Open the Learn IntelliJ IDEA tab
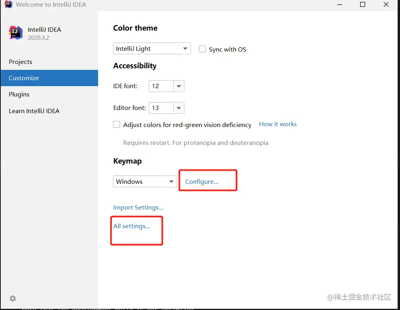400x310 pixels. (x=34, y=111)
